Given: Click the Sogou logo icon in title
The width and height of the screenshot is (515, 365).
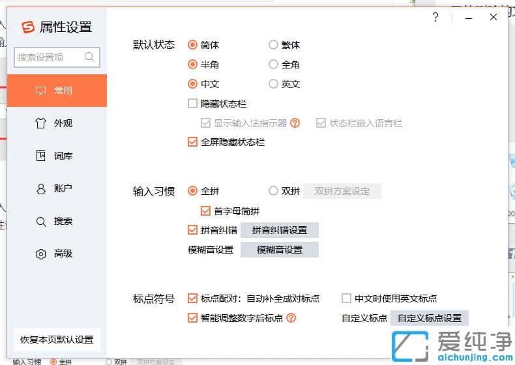Looking at the screenshot, I should click(28, 27).
